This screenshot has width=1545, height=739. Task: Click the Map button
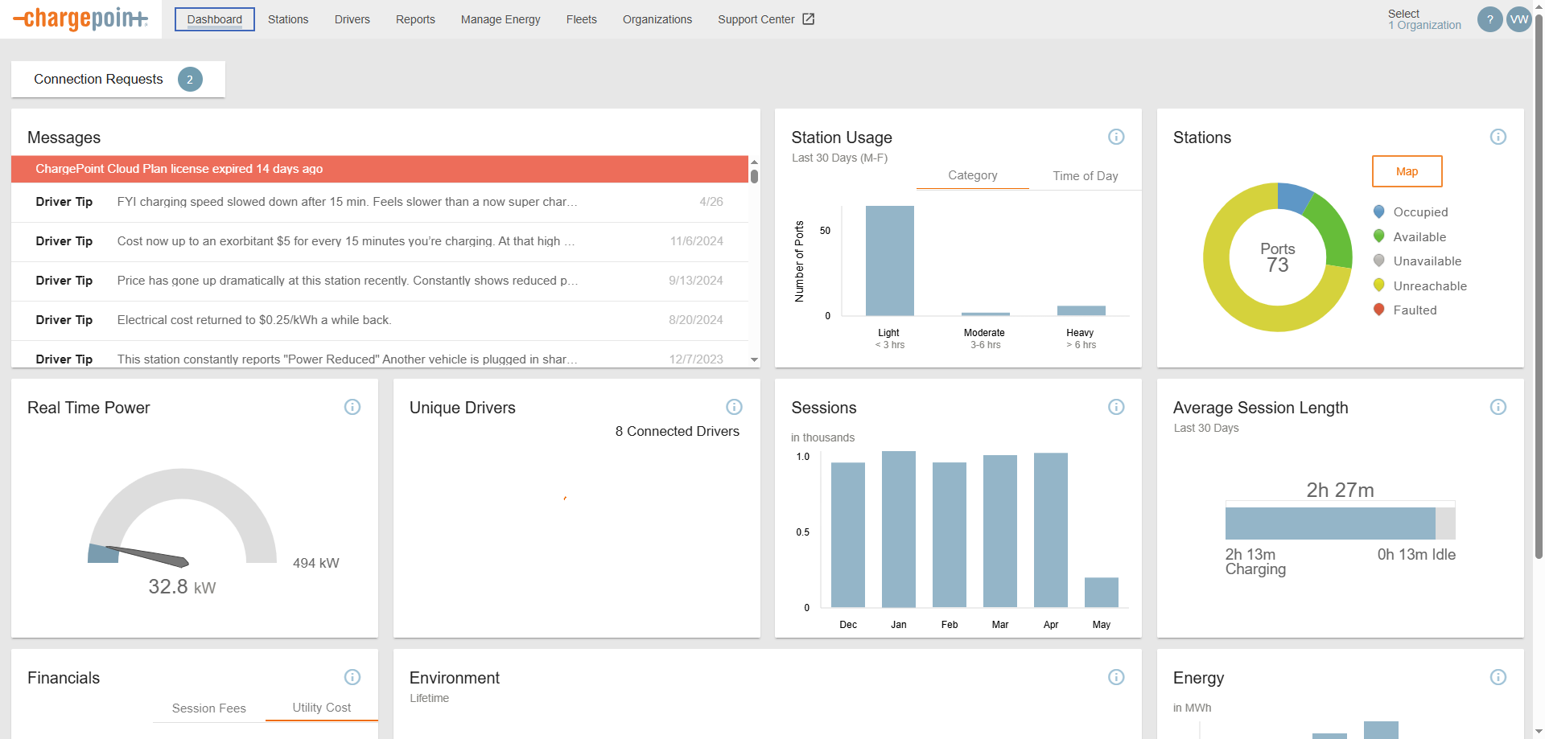(x=1406, y=171)
